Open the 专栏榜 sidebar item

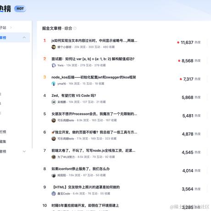(3, 132)
